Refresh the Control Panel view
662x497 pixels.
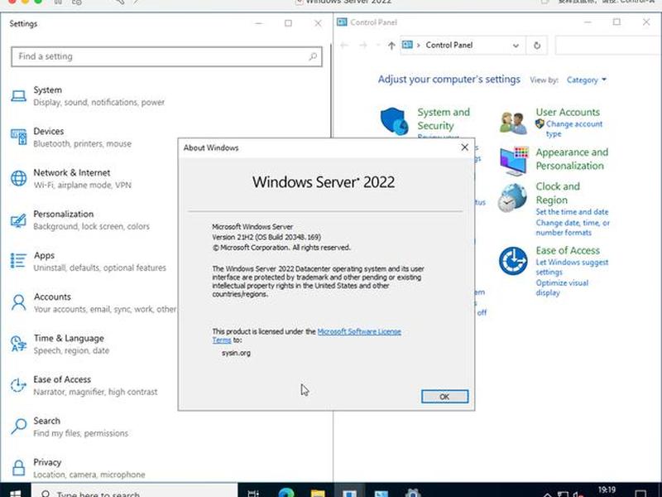tap(536, 46)
